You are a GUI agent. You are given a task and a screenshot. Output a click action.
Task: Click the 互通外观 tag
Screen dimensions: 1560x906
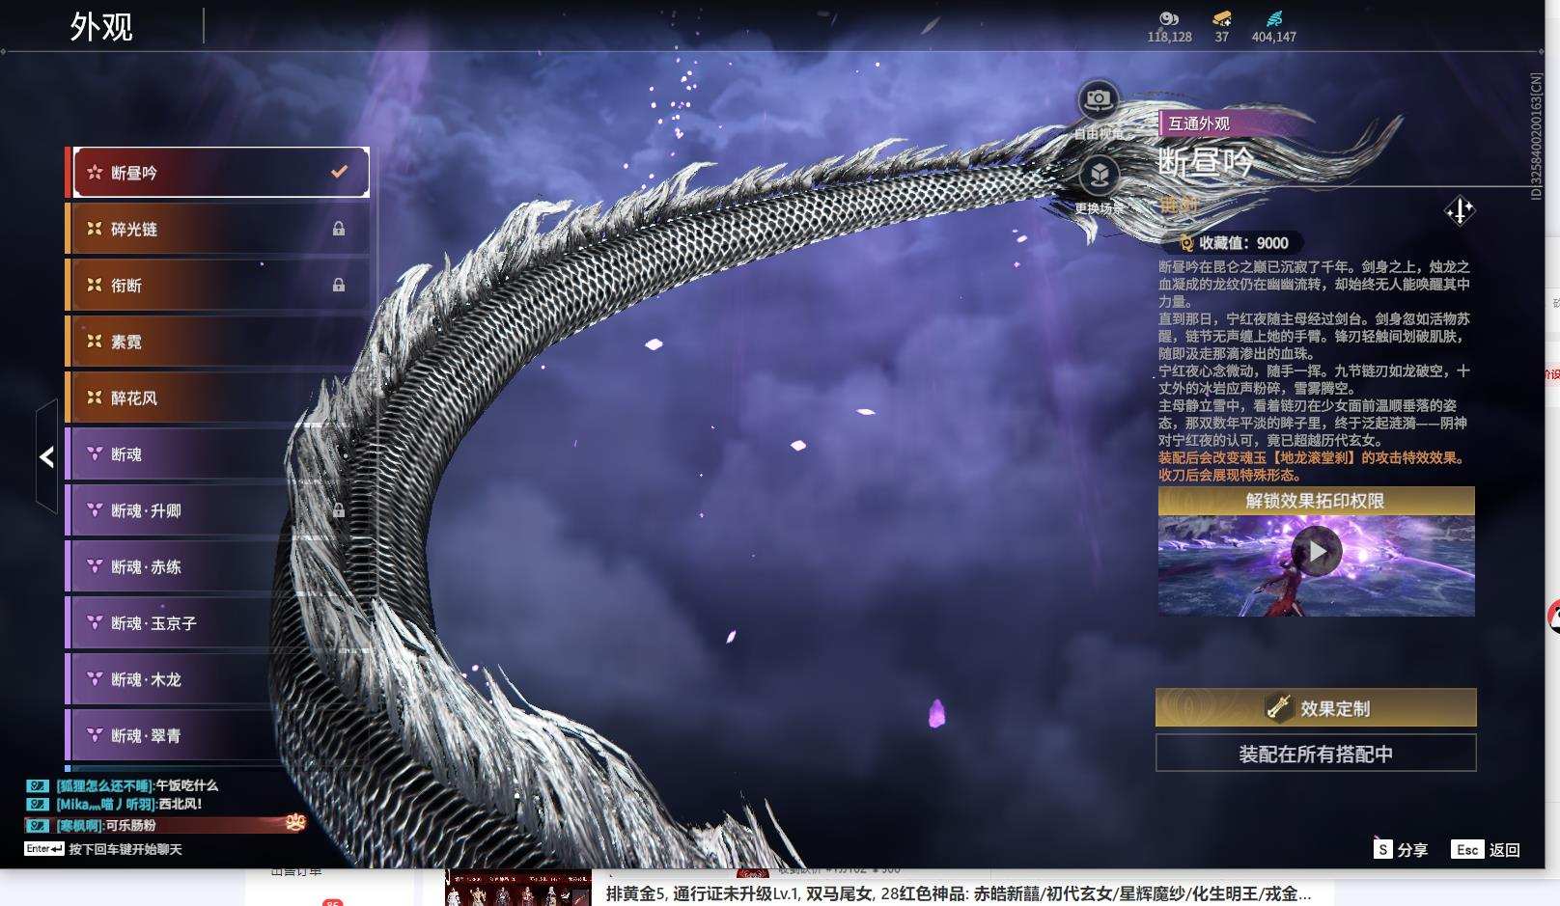click(1200, 124)
